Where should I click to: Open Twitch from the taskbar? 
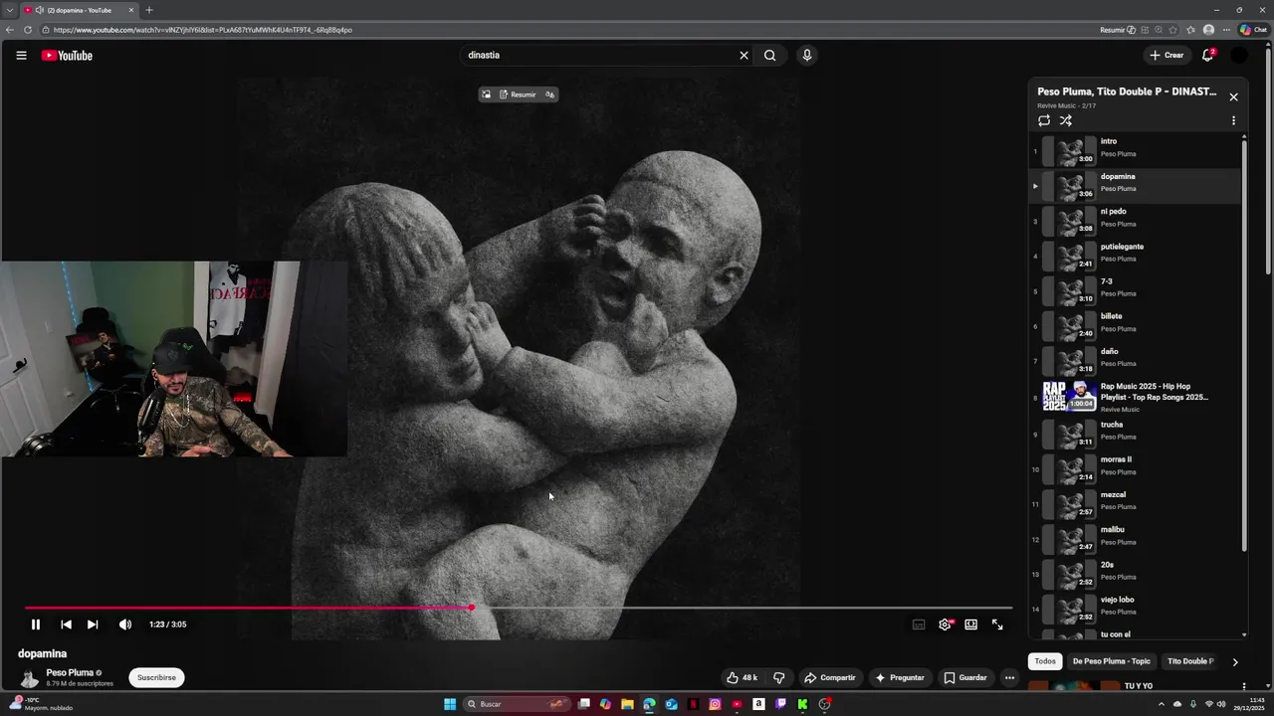click(x=780, y=704)
